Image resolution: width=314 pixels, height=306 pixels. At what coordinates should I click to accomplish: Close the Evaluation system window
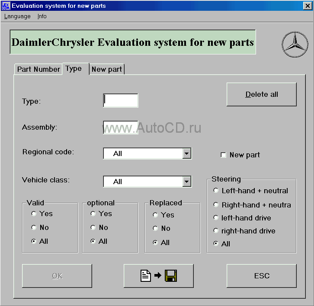[308, 6]
